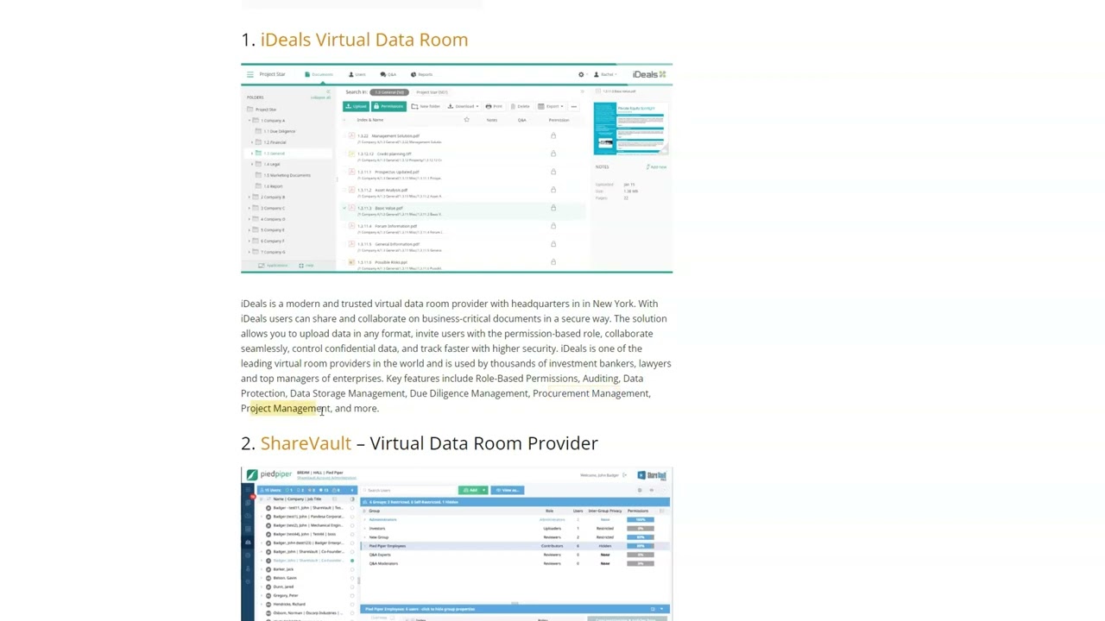Click the PDF icon of Management Solution.pdf

(352, 135)
